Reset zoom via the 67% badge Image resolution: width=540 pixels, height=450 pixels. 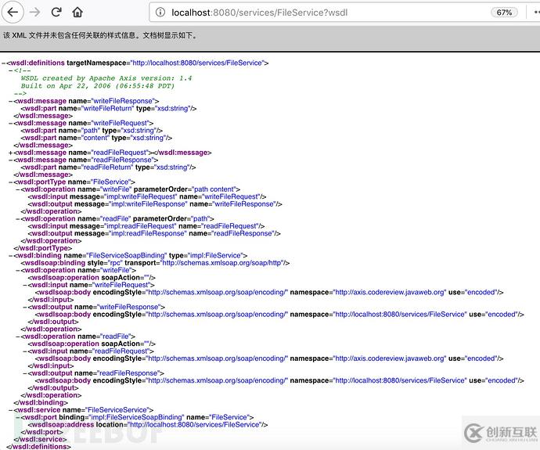coord(504,13)
